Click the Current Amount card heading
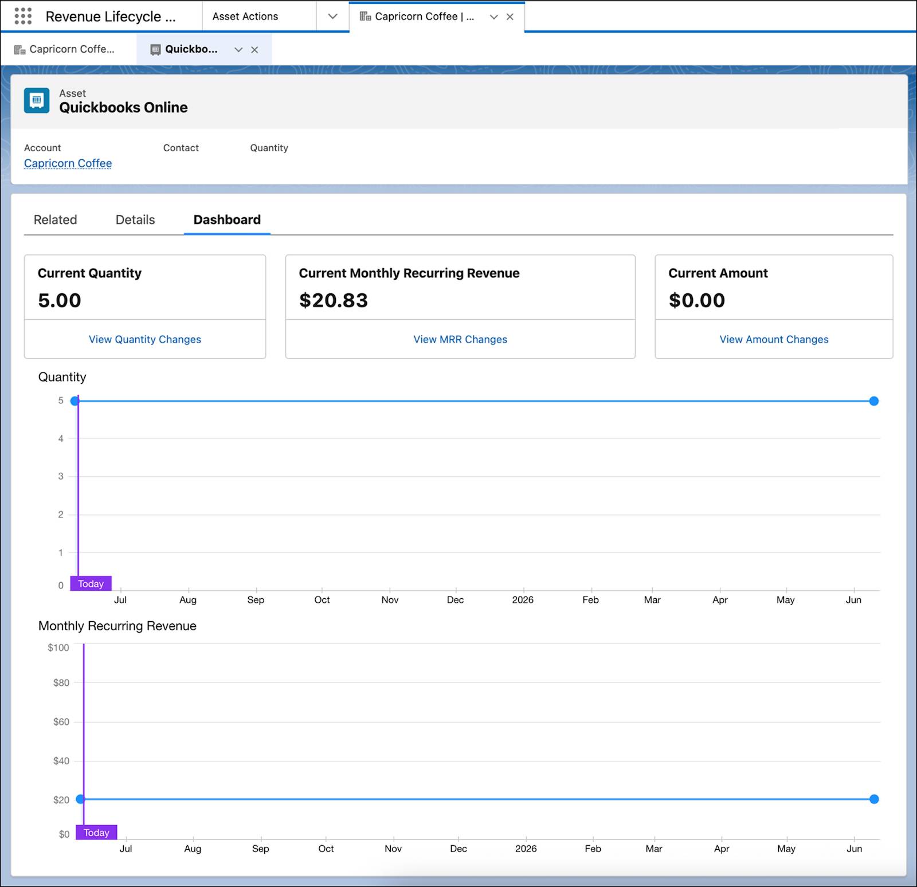The width and height of the screenshot is (917, 887). [718, 273]
